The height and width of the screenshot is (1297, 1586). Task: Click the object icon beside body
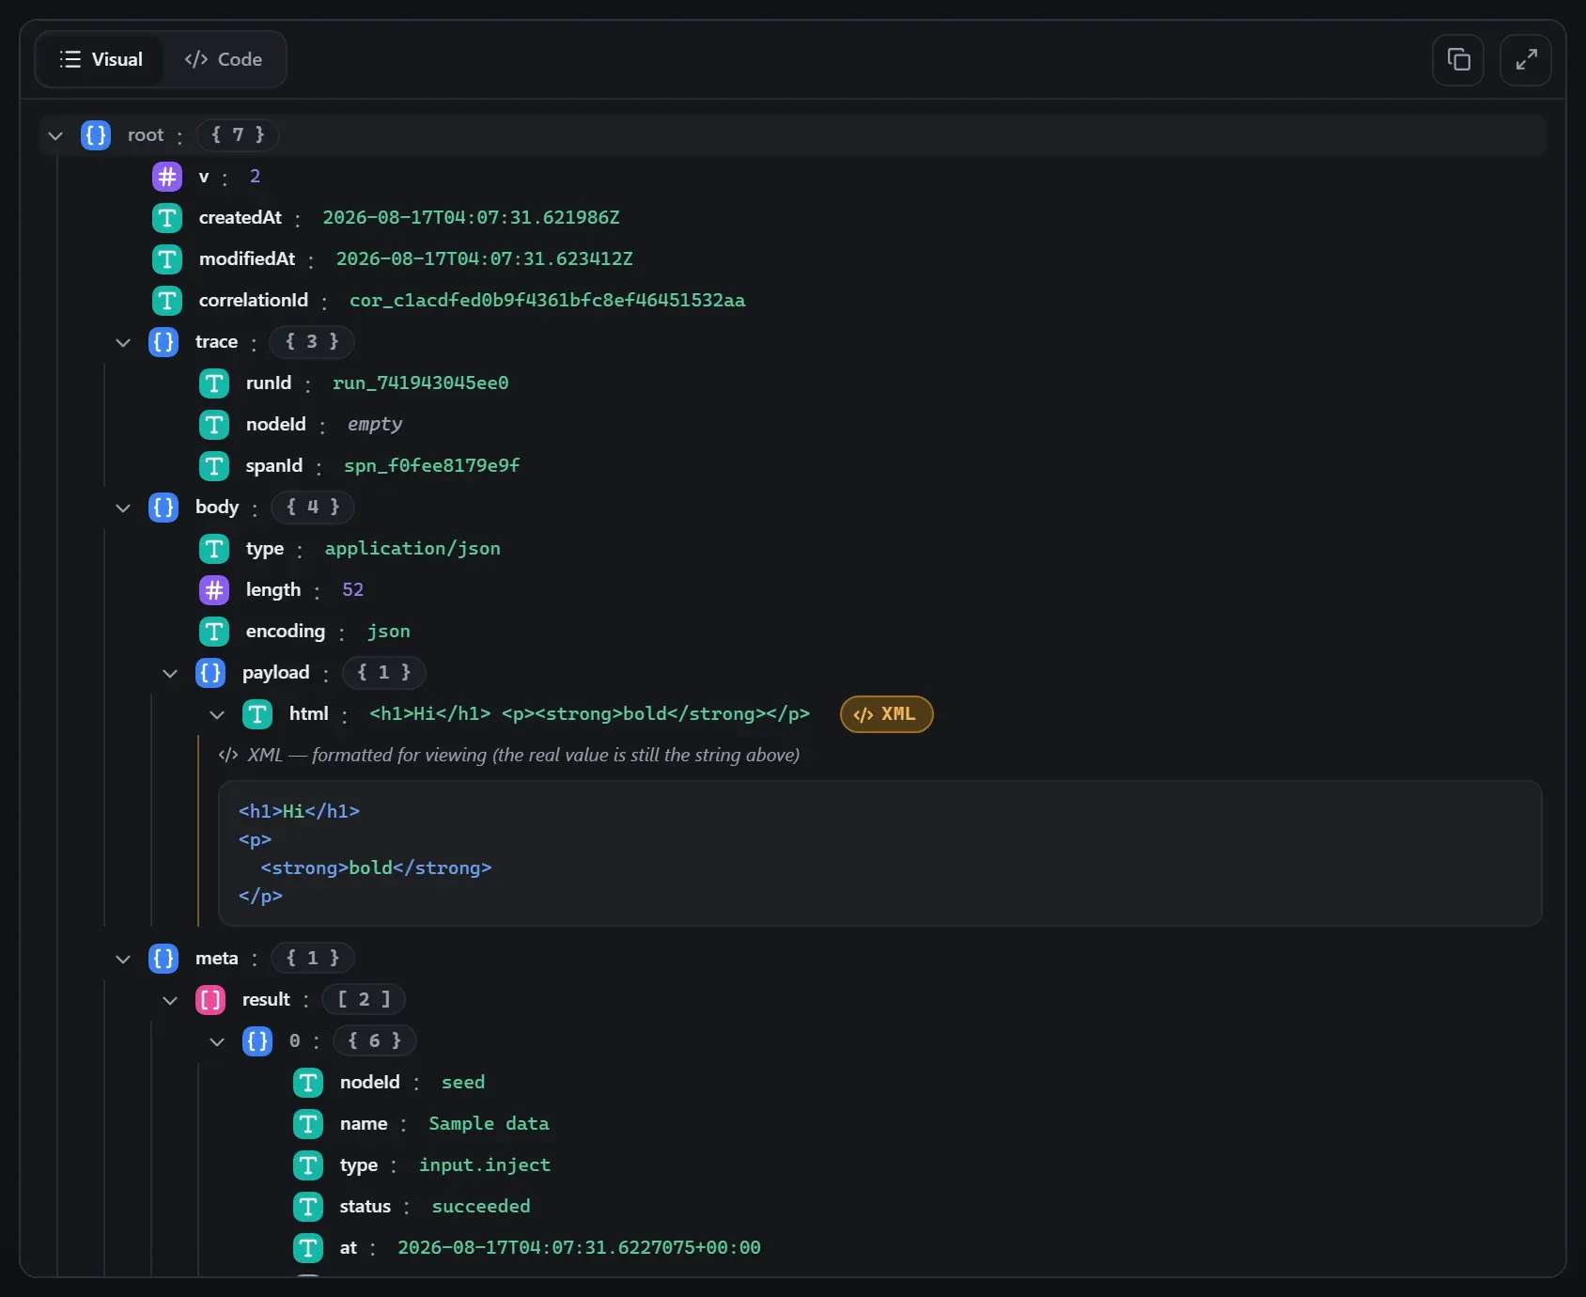click(163, 508)
